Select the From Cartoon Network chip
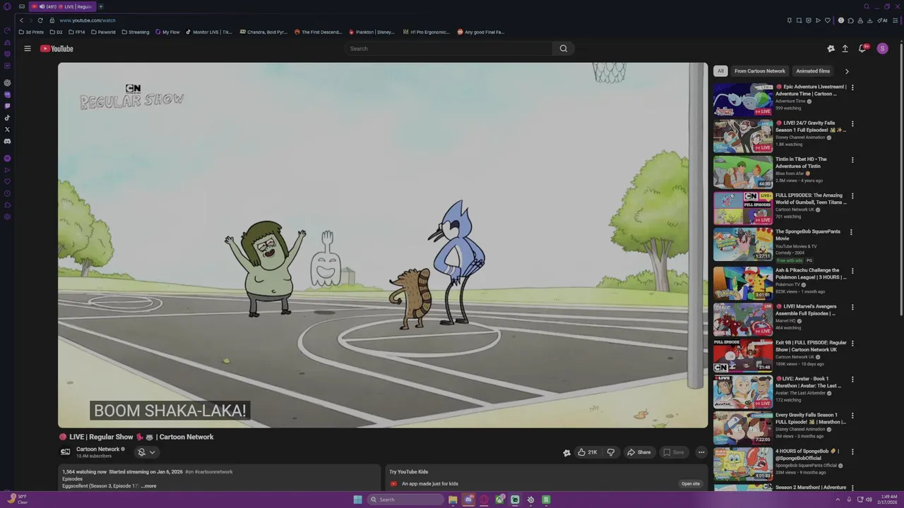 click(x=760, y=71)
